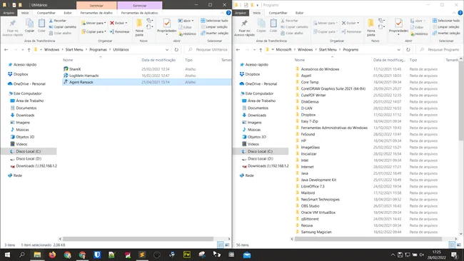
Task: Click Histórico in the Utilitários window ribbon
Action: tap(187, 34)
